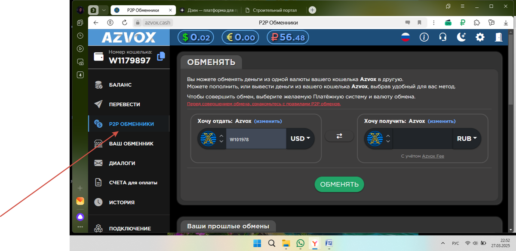Open the play icon in browser side panel
The width and height of the screenshot is (516, 251).
80,49
